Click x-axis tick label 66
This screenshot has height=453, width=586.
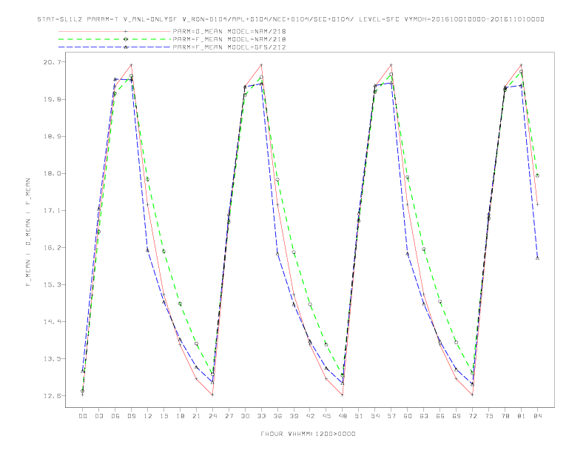coord(440,416)
